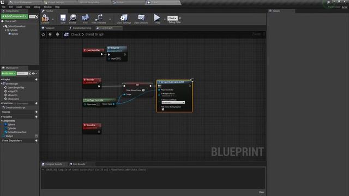Collapse the Components section in My Blueprint
Image resolution: width=349 pixels, height=196 pixels.
[x=1, y=121]
